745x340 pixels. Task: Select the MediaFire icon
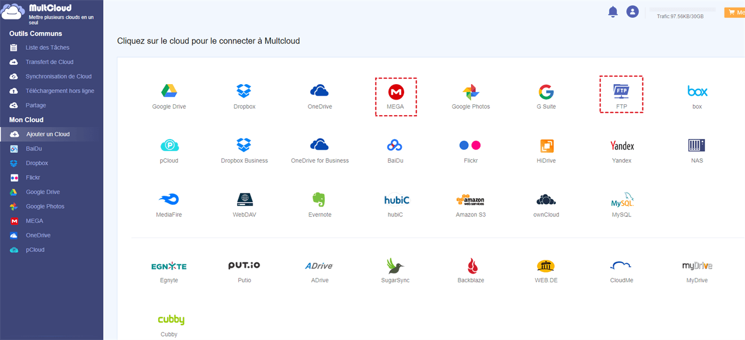coord(168,199)
